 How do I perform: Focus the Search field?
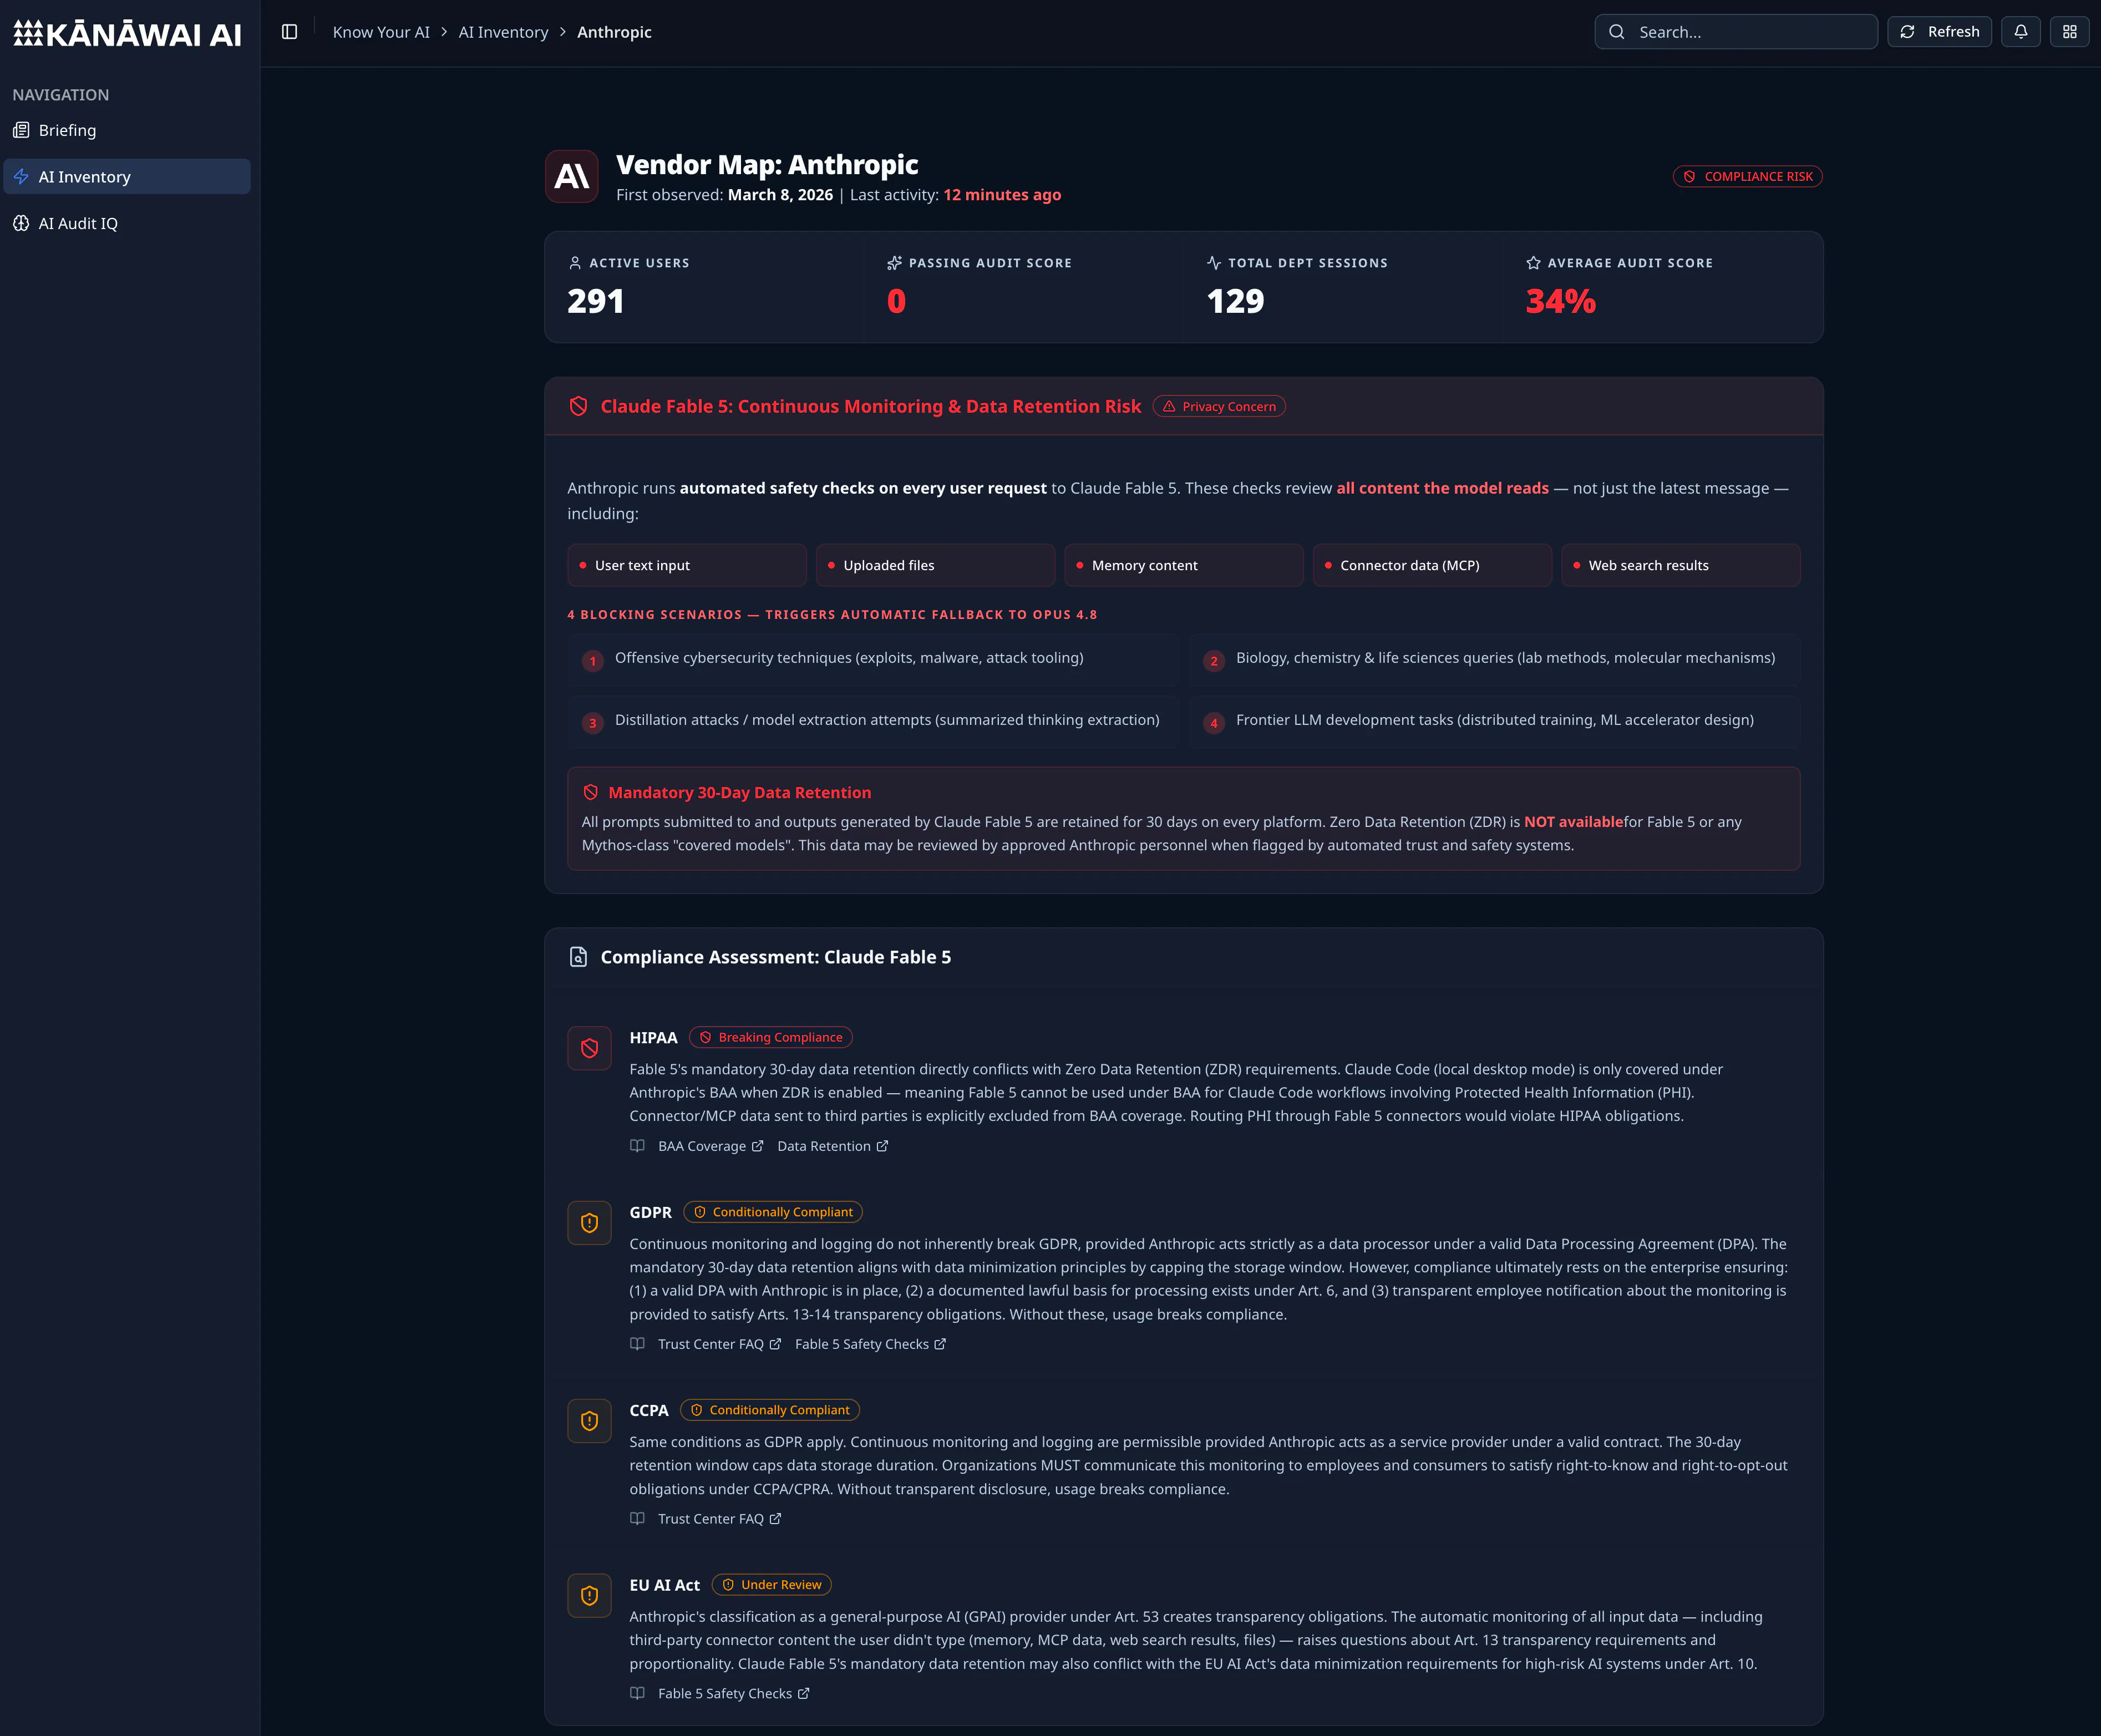[x=1735, y=32]
